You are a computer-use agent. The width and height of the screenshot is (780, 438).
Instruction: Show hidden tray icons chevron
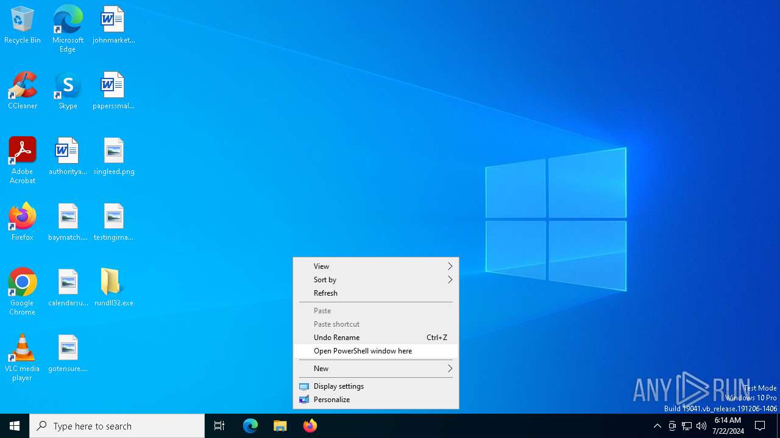[x=657, y=426]
